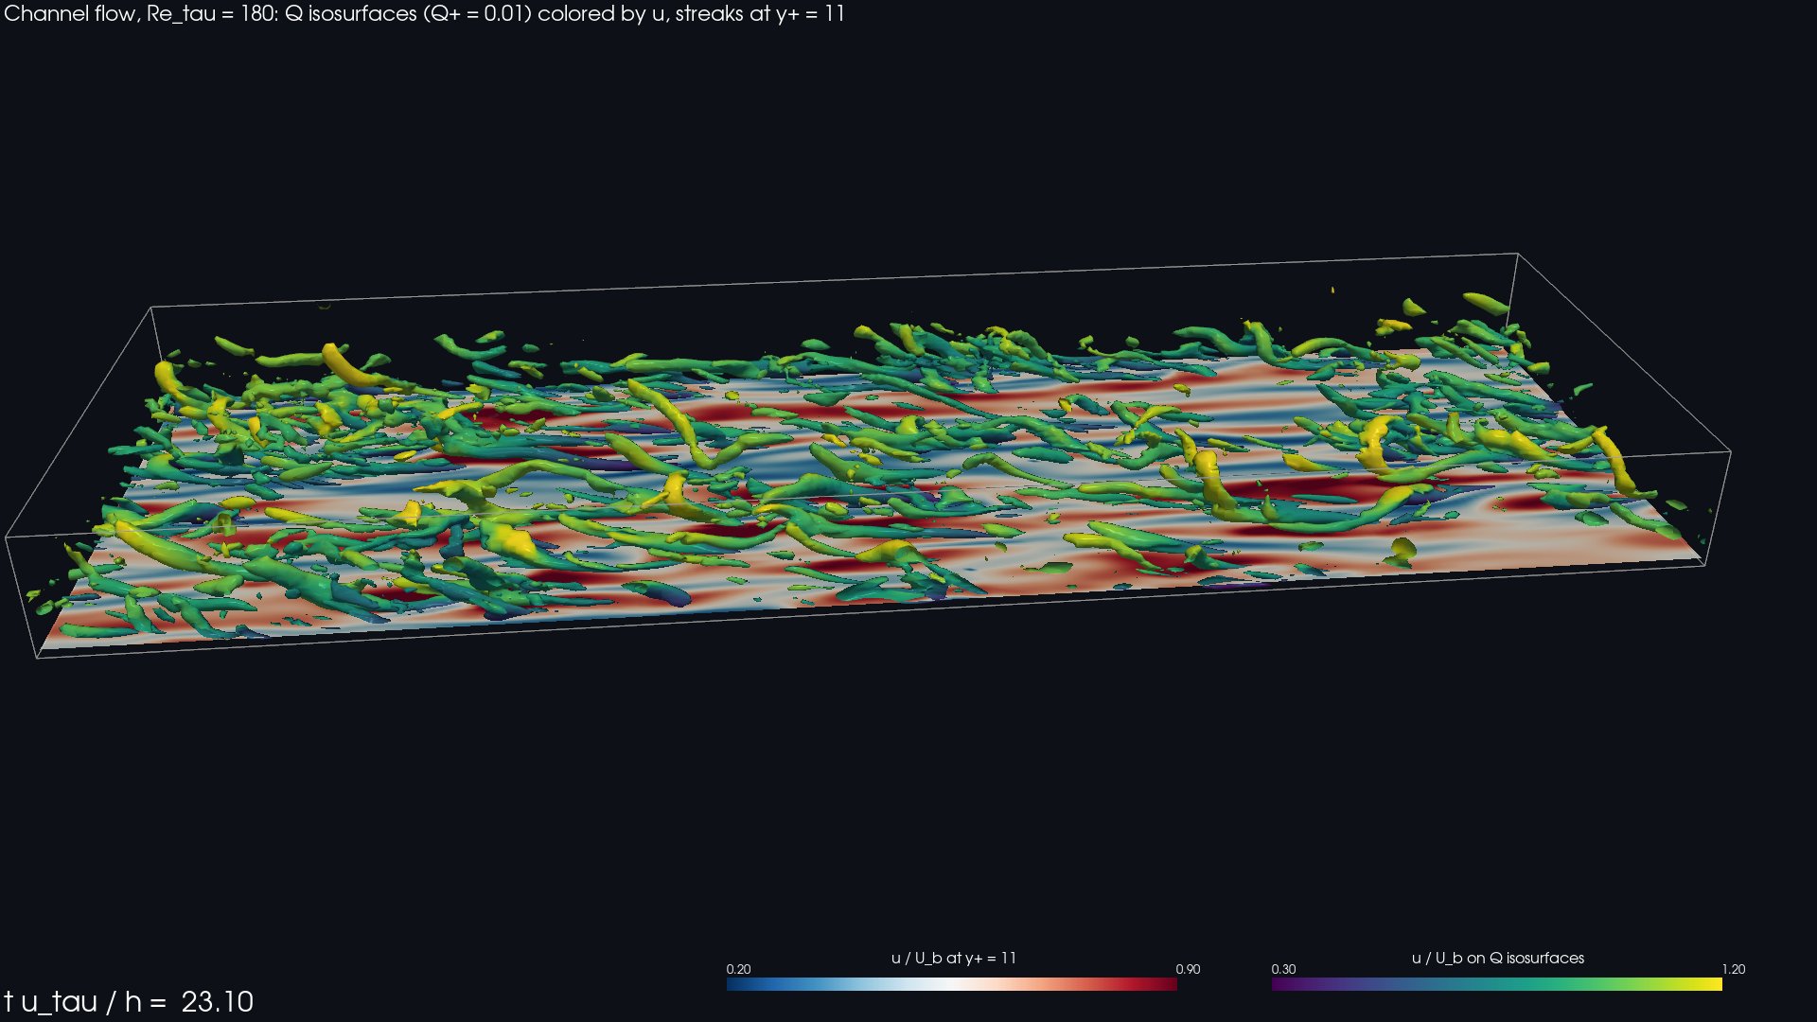The height and width of the screenshot is (1022, 1817).
Task: Click the 0.90 maximum value of streaks legend
Action: [x=1188, y=969]
